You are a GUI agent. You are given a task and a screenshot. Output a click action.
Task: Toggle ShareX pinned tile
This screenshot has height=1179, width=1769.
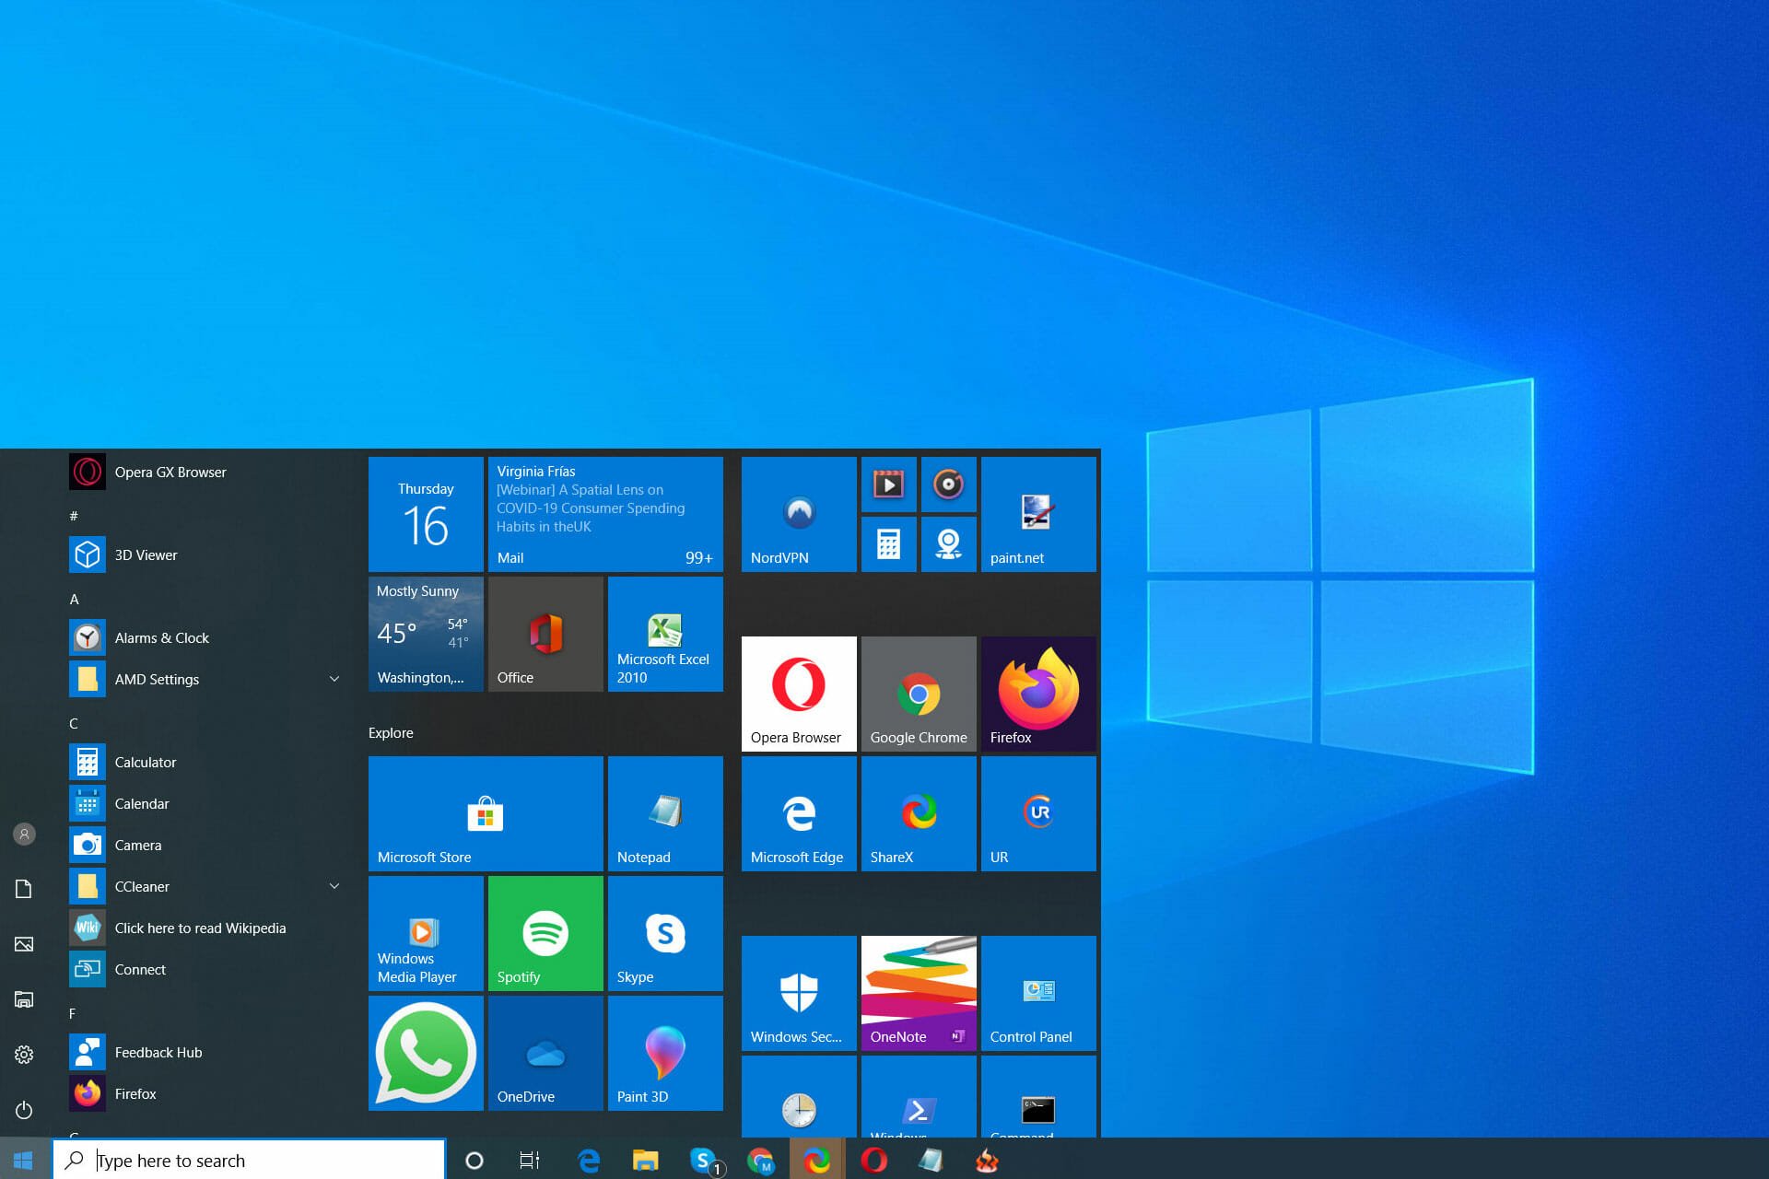918,823
